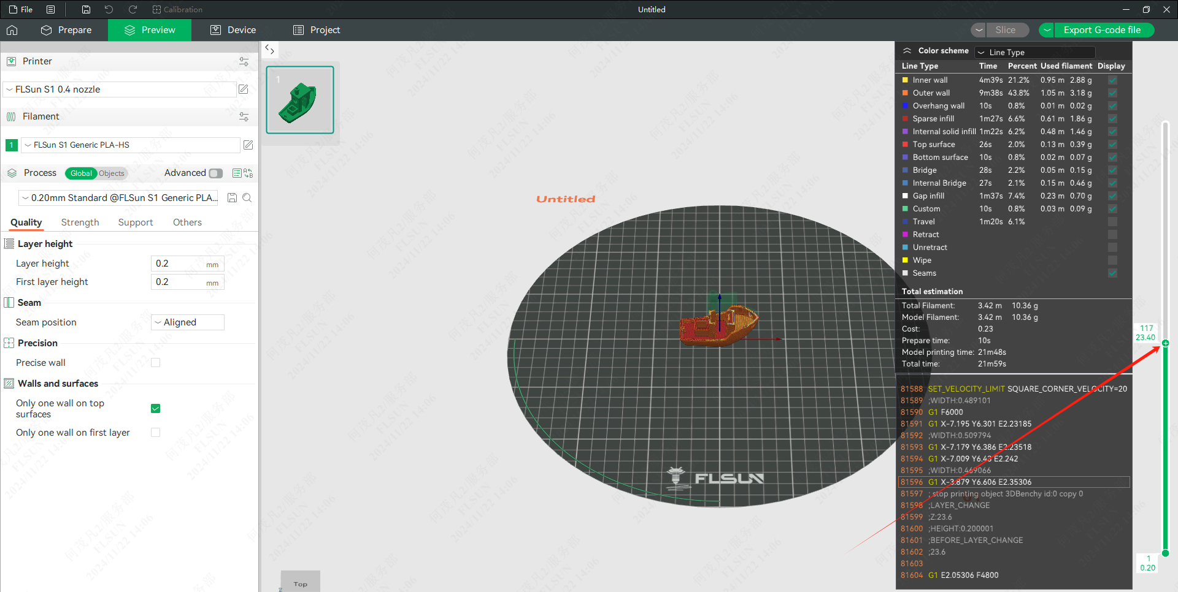This screenshot has height=592, width=1178.
Task: Click the home icon
Action: (x=12, y=30)
